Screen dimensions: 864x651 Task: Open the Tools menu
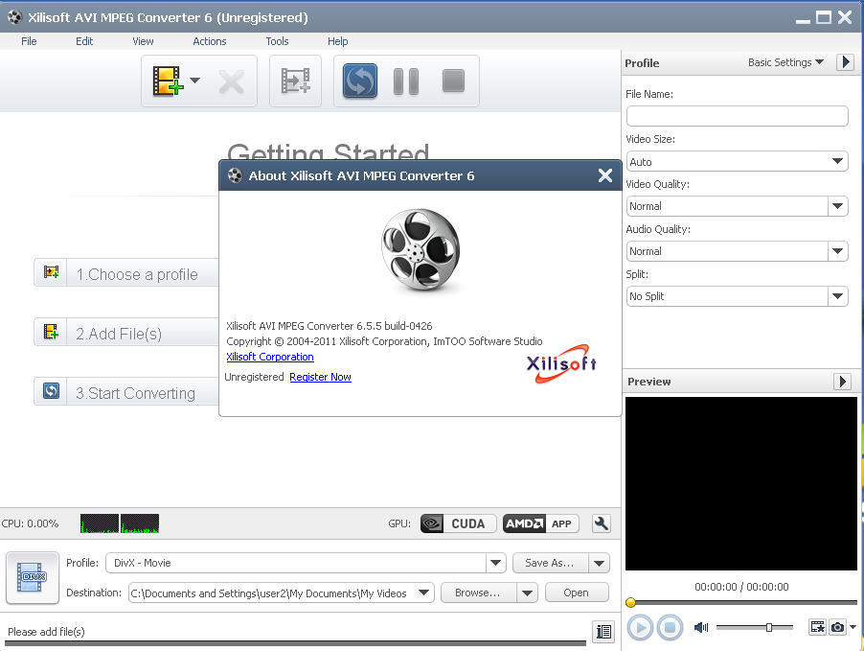[277, 41]
